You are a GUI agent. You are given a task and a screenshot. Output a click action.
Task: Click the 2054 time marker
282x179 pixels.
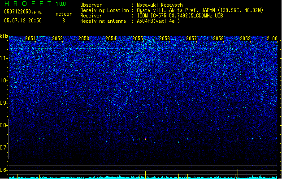[x=111, y=38]
